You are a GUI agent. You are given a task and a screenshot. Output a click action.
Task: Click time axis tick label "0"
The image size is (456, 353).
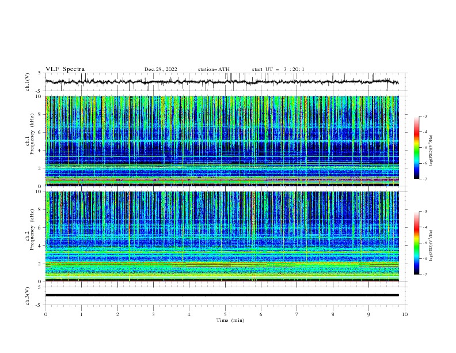pyautogui.click(x=45, y=314)
